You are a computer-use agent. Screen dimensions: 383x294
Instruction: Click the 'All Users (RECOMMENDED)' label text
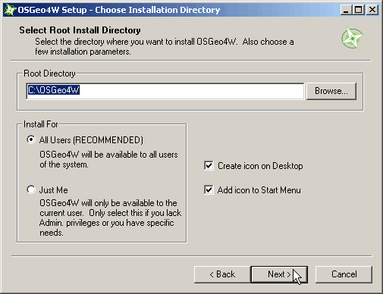pyautogui.click(x=91, y=140)
